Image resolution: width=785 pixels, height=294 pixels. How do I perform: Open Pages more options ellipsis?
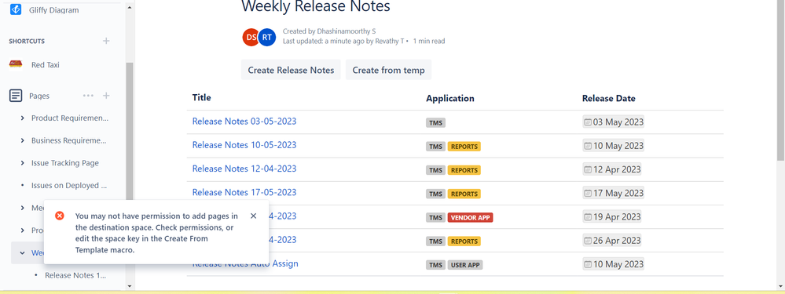(x=88, y=96)
